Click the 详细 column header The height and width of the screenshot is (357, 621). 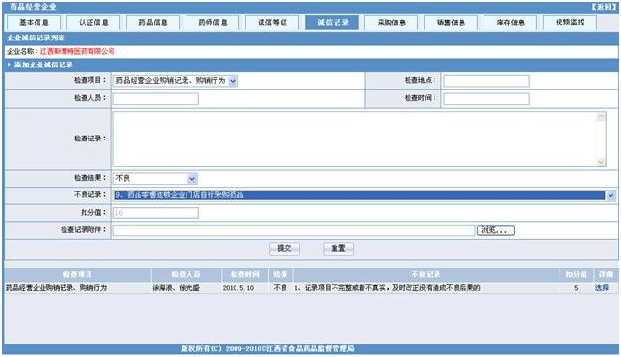[606, 274]
